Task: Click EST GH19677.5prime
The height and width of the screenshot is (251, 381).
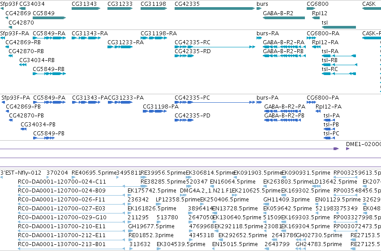Action: point(130,231)
